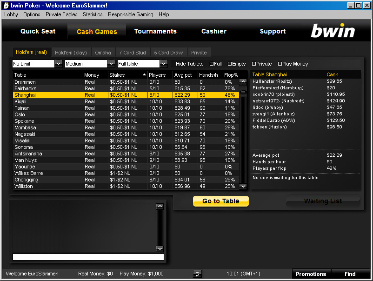Click the Find button
This screenshot has height=281, width=373.
[x=350, y=274]
